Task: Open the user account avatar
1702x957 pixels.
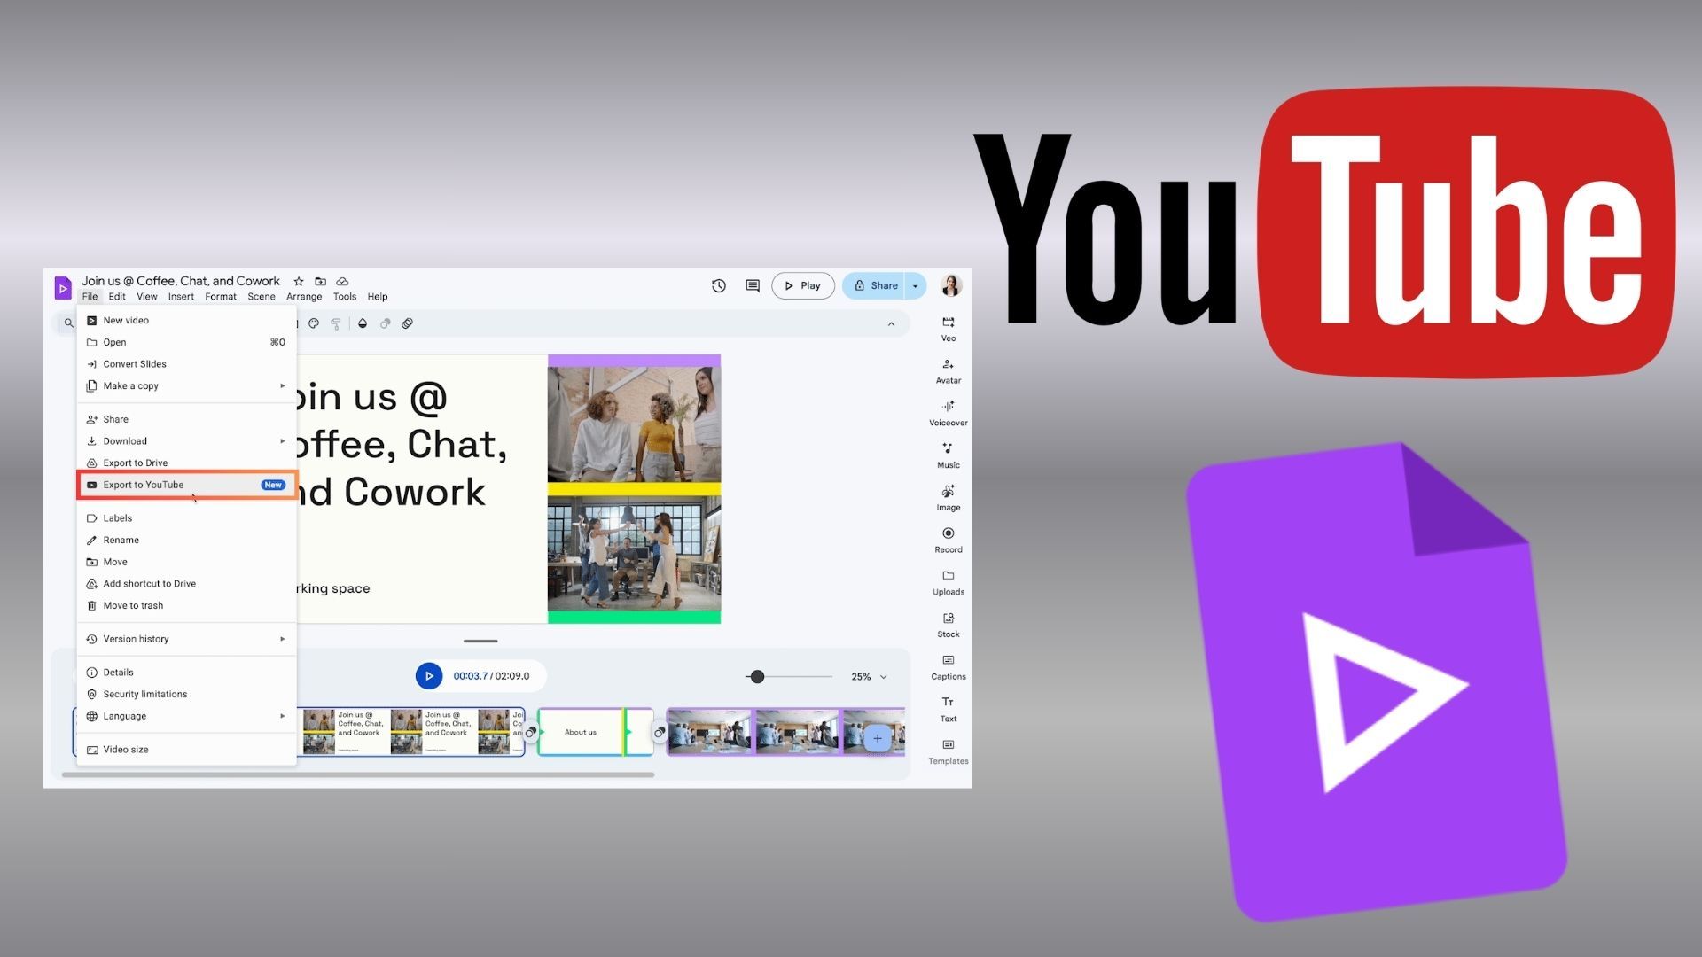Action: tap(951, 285)
